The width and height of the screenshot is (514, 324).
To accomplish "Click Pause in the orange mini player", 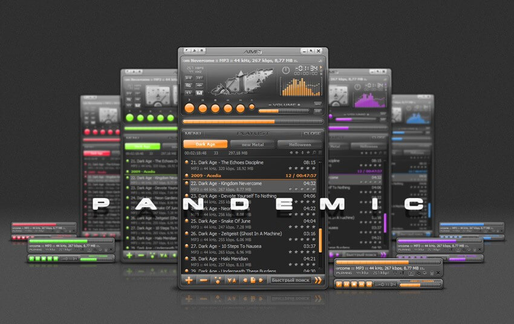I will click(x=346, y=284).
